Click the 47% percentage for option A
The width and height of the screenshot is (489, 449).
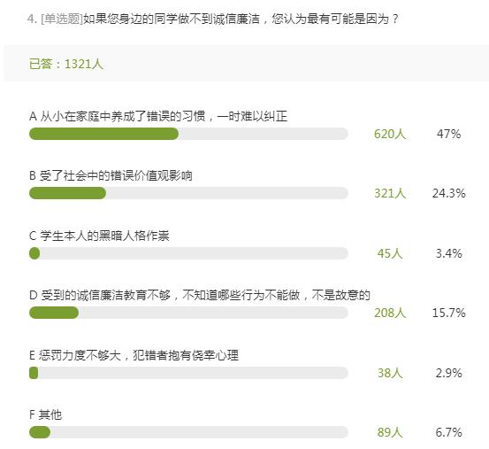(x=448, y=134)
